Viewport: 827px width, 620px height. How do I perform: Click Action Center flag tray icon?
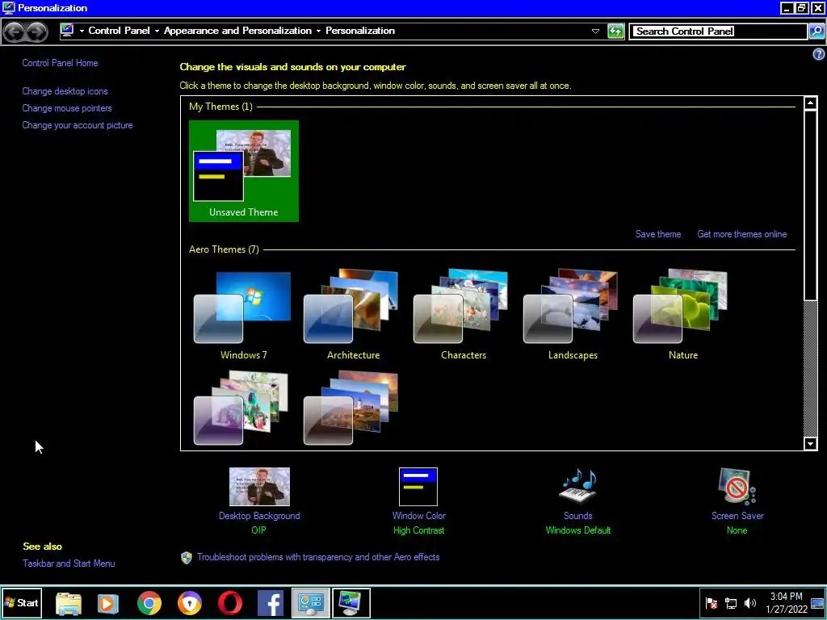712,603
